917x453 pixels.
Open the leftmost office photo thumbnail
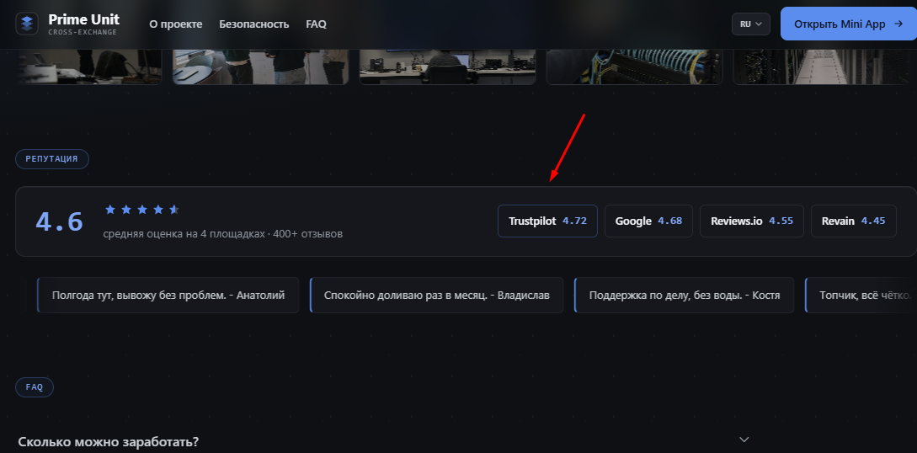coord(88,67)
